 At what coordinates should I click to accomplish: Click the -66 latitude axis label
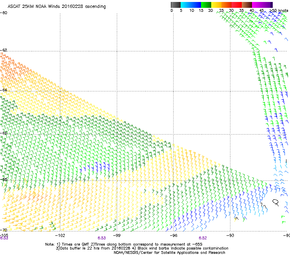4,133
